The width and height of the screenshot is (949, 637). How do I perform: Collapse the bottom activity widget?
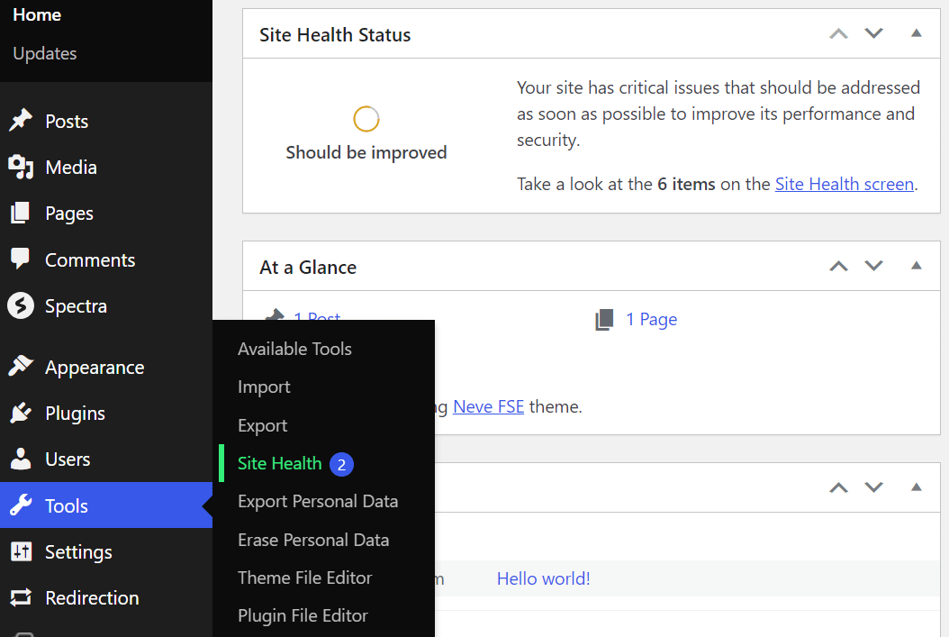916,487
